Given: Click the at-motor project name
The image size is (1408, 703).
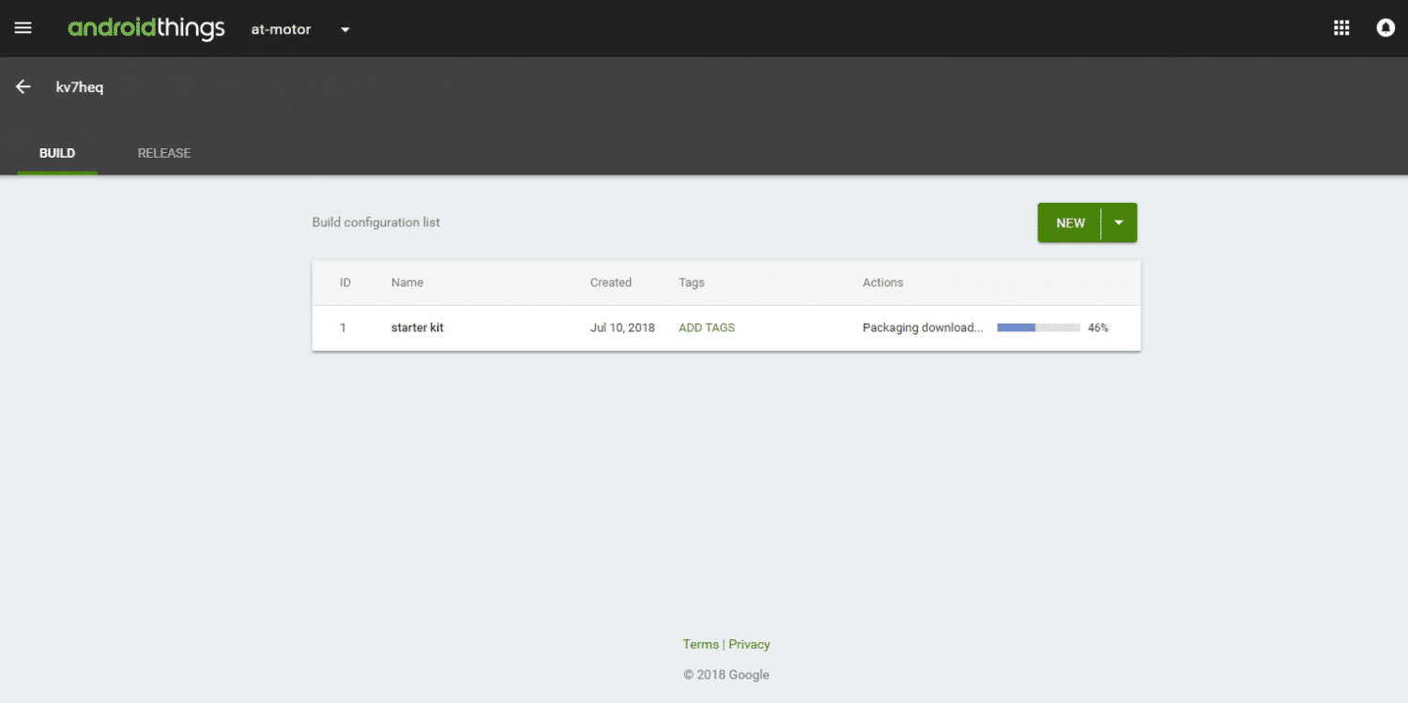Looking at the screenshot, I should (281, 29).
